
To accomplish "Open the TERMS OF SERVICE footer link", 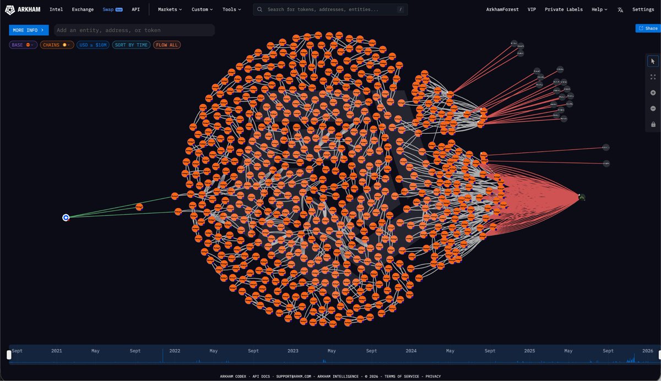I will tap(402, 377).
